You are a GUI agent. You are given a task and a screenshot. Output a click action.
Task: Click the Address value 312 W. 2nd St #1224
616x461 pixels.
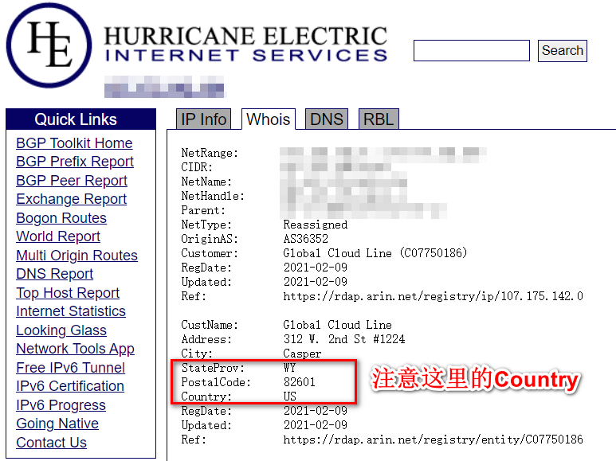pyautogui.click(x=344, y=339)
